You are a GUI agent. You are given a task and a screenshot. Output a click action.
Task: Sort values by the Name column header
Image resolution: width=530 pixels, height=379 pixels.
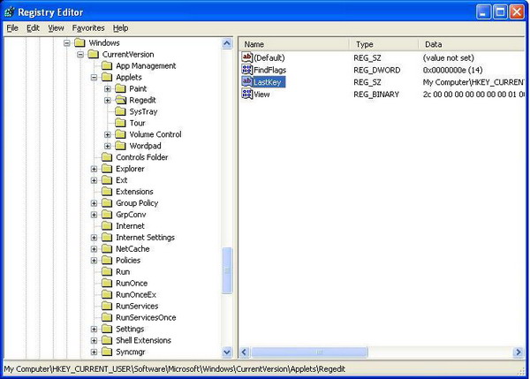point(293,44)
